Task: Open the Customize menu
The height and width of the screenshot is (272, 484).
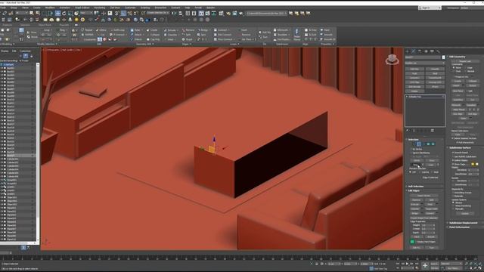Action: click(130, 8)
